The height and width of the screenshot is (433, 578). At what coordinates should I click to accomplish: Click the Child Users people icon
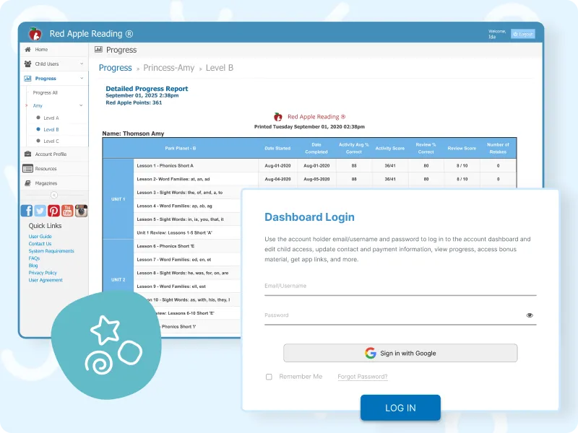pyautogui.click(x=27, y=64)
